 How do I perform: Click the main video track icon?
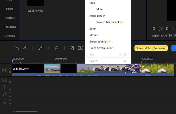point(4,70)
